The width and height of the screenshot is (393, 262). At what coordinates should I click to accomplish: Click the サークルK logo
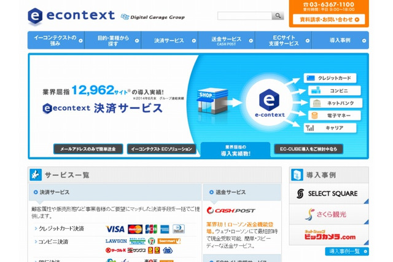point(115,250)
